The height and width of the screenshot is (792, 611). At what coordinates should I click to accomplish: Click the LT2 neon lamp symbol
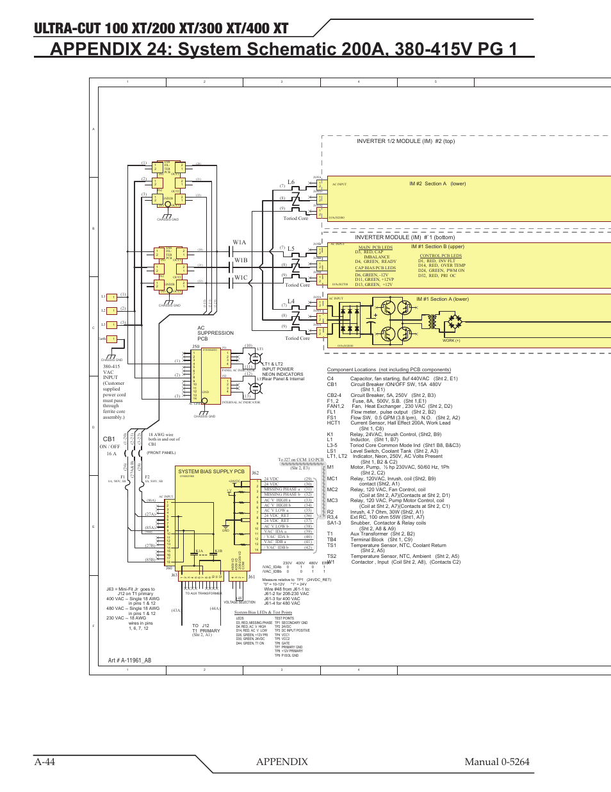coord(255,387)
